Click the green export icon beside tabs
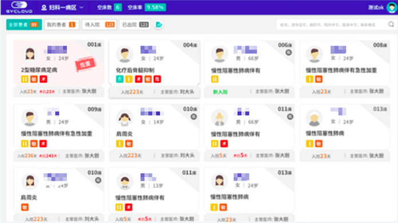Image resolution: width=398 pixels, height=223 pixels. (x=159, y=25)
